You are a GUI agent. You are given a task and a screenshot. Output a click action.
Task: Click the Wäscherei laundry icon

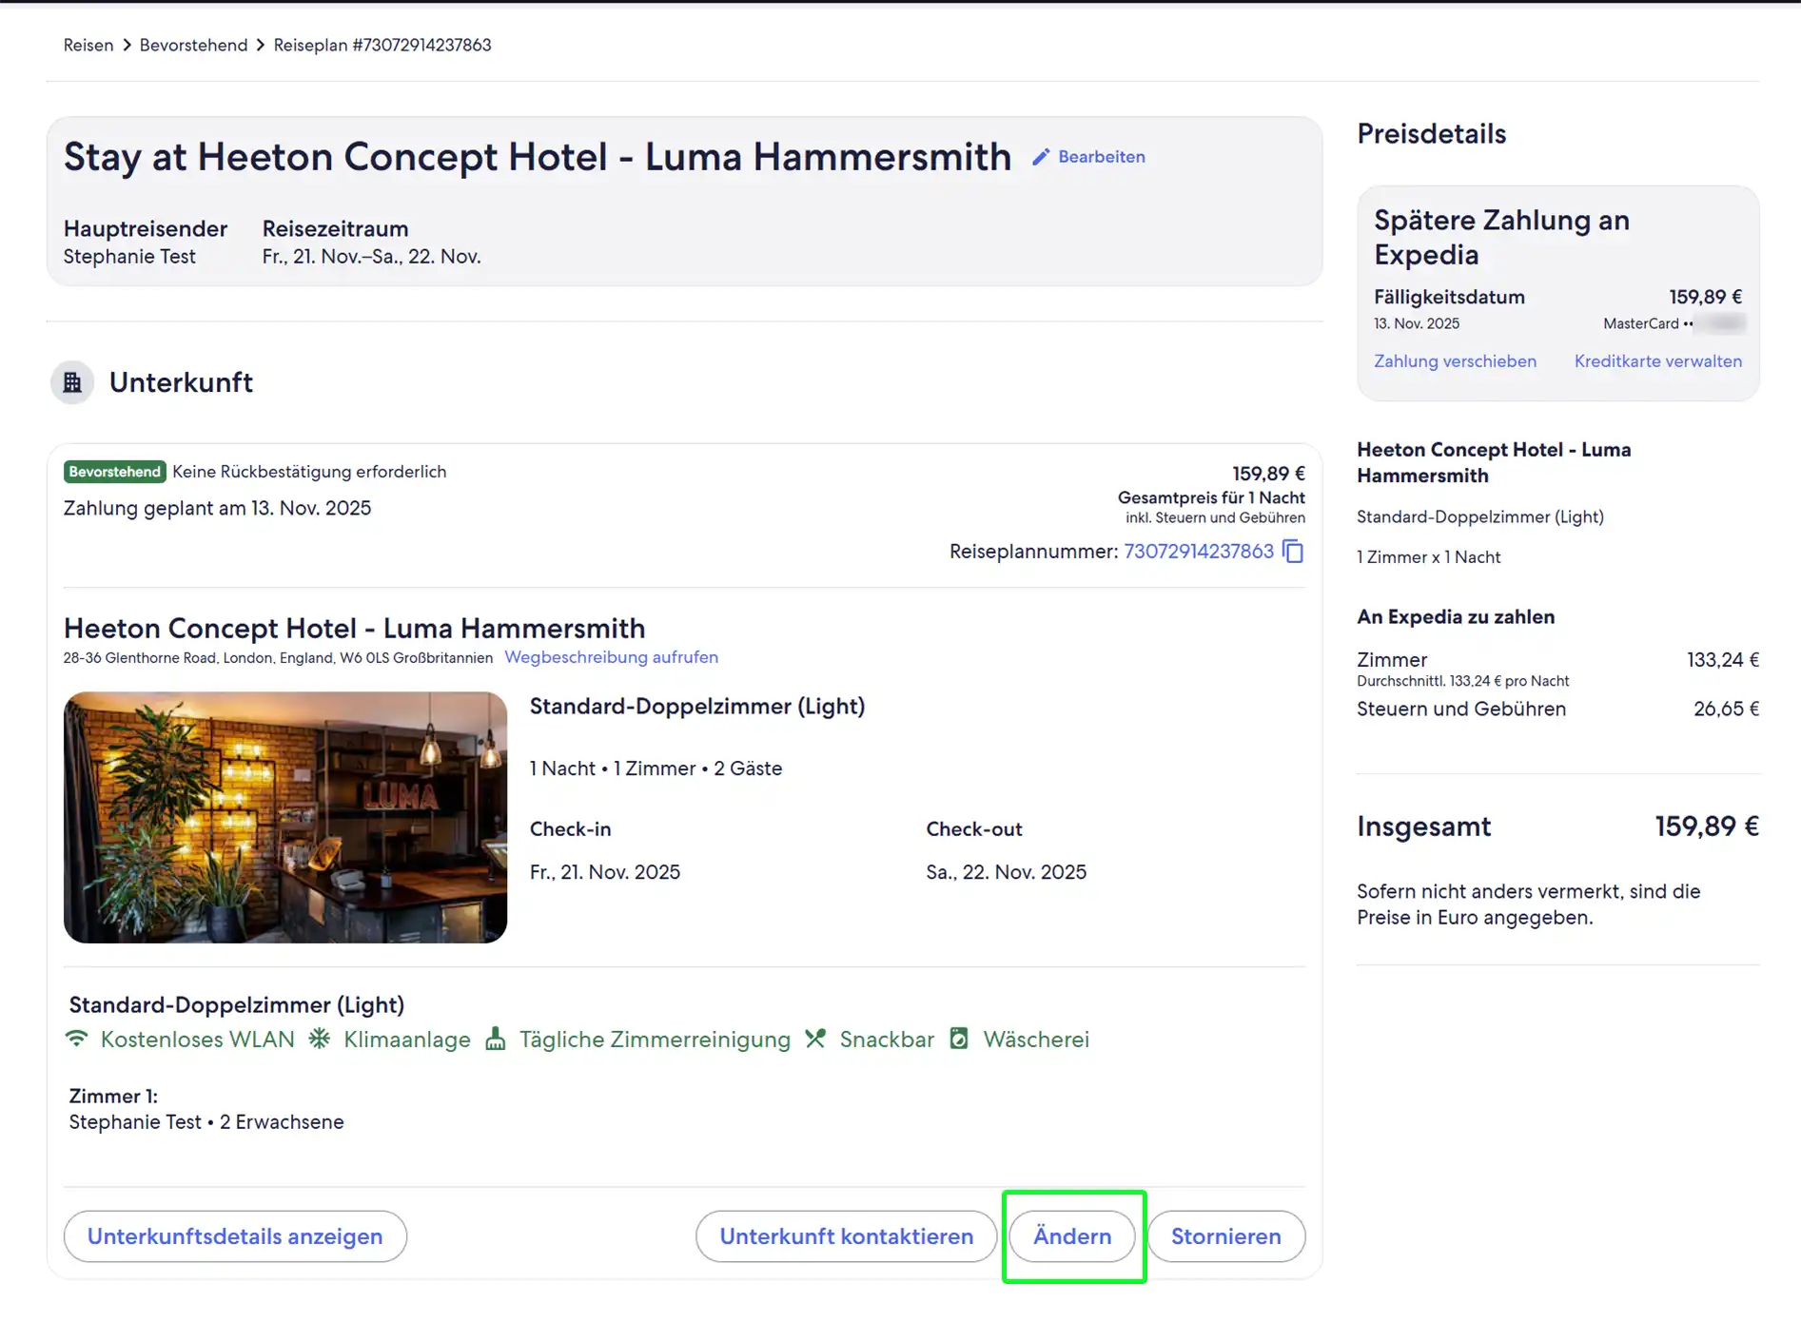click(959, 1039)
